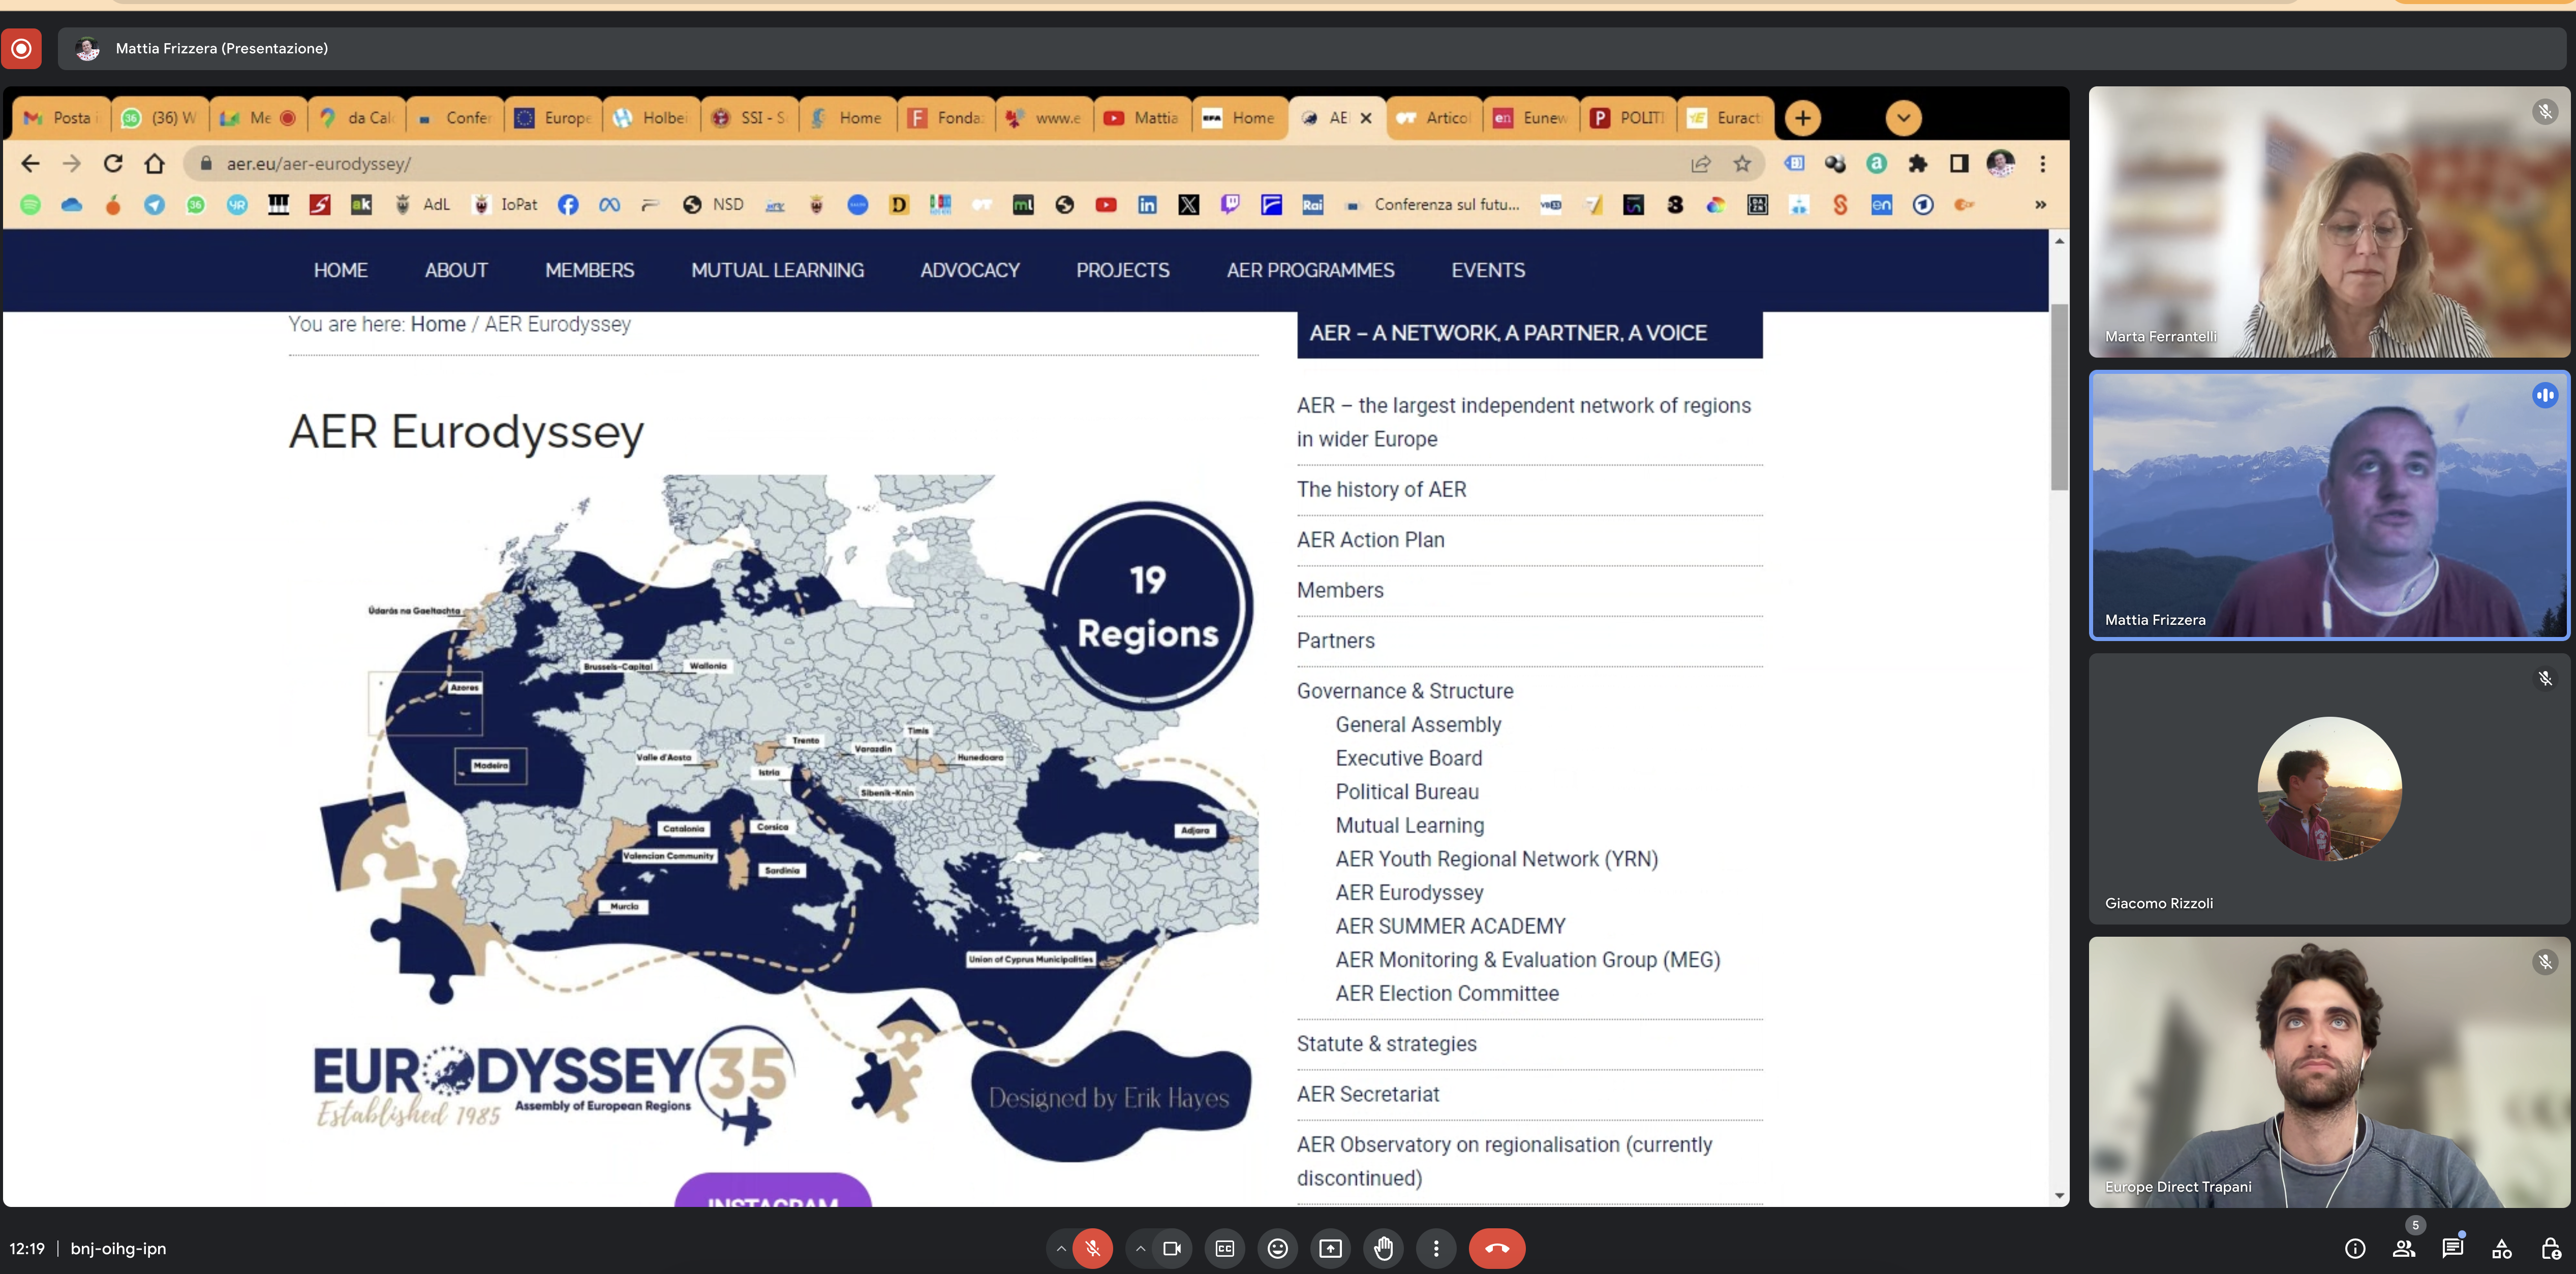The width and height of the screenshot is (2576, 1274).
Task: Open the MUTUAL LEARNING menu item
Action: (x=777, y=270)
